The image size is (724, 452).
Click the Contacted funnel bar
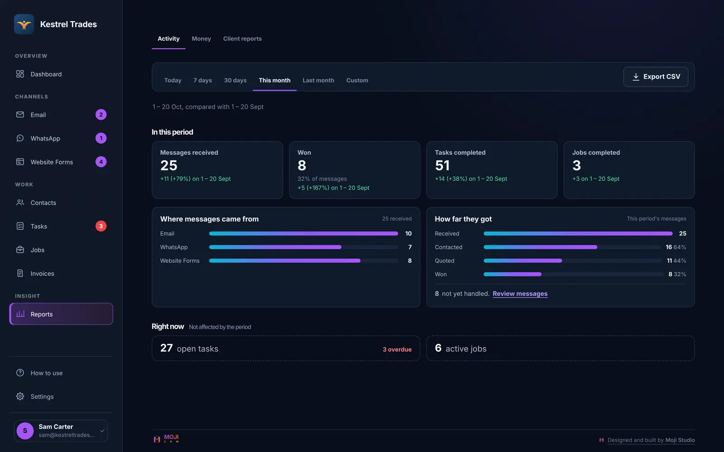click(x=572, y=247)
